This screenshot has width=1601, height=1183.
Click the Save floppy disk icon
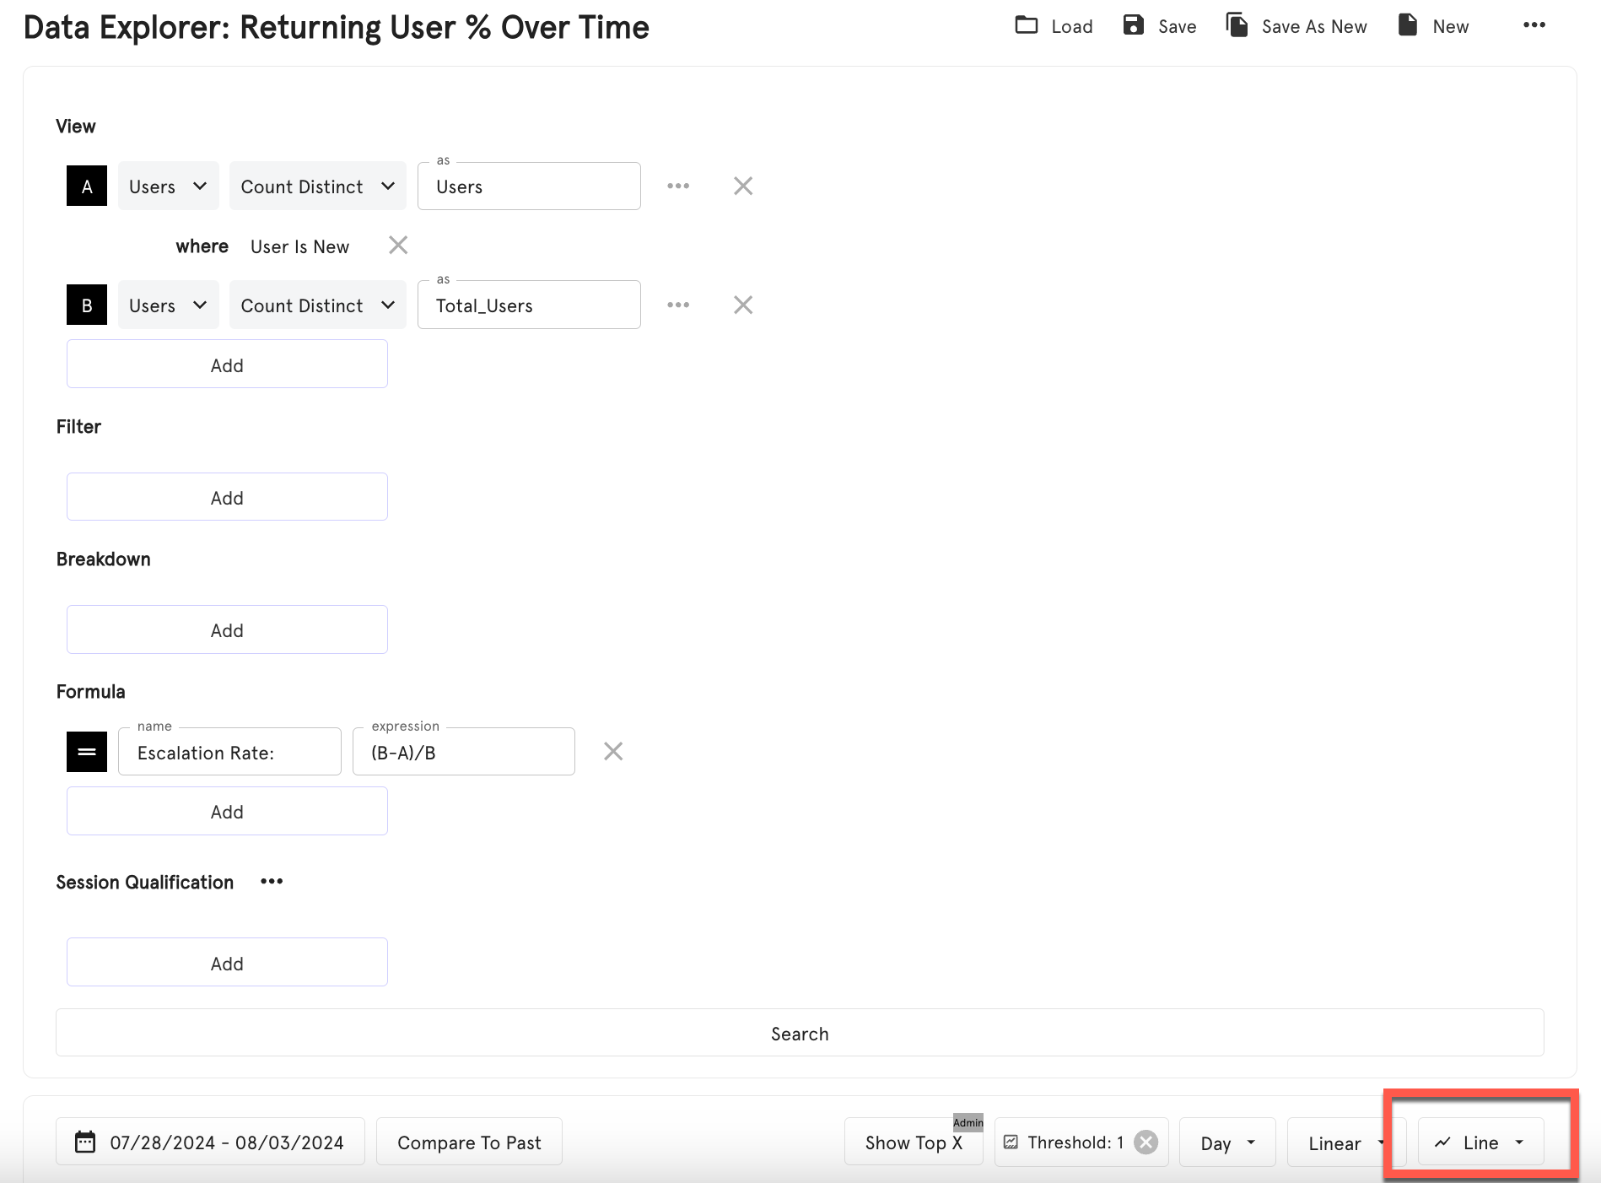[x=1134, y=25]
